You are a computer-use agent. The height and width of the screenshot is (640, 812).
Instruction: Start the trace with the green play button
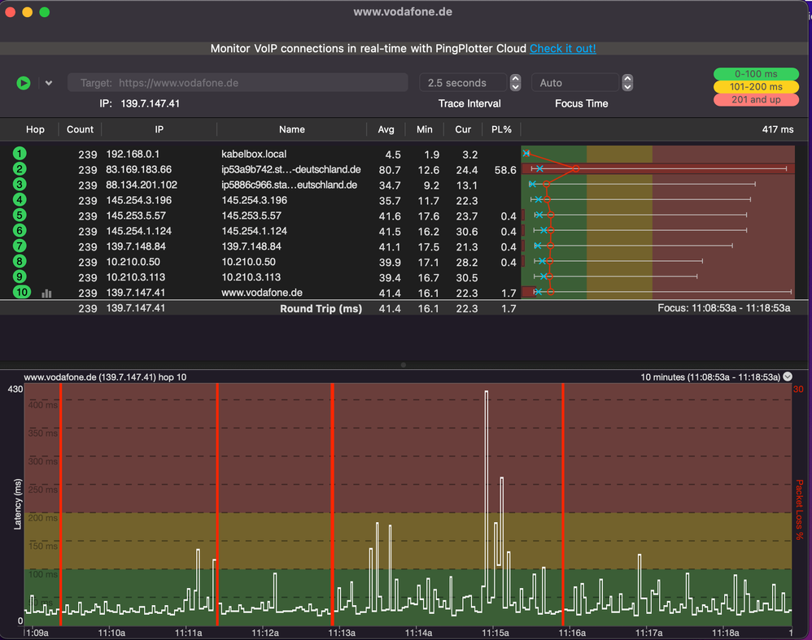24,83
